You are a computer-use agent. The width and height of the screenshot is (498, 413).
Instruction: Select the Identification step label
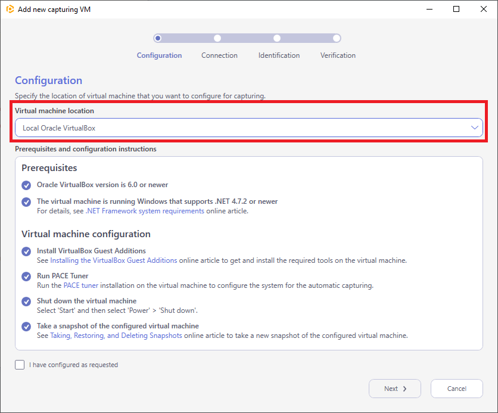[x=279, y=55]
